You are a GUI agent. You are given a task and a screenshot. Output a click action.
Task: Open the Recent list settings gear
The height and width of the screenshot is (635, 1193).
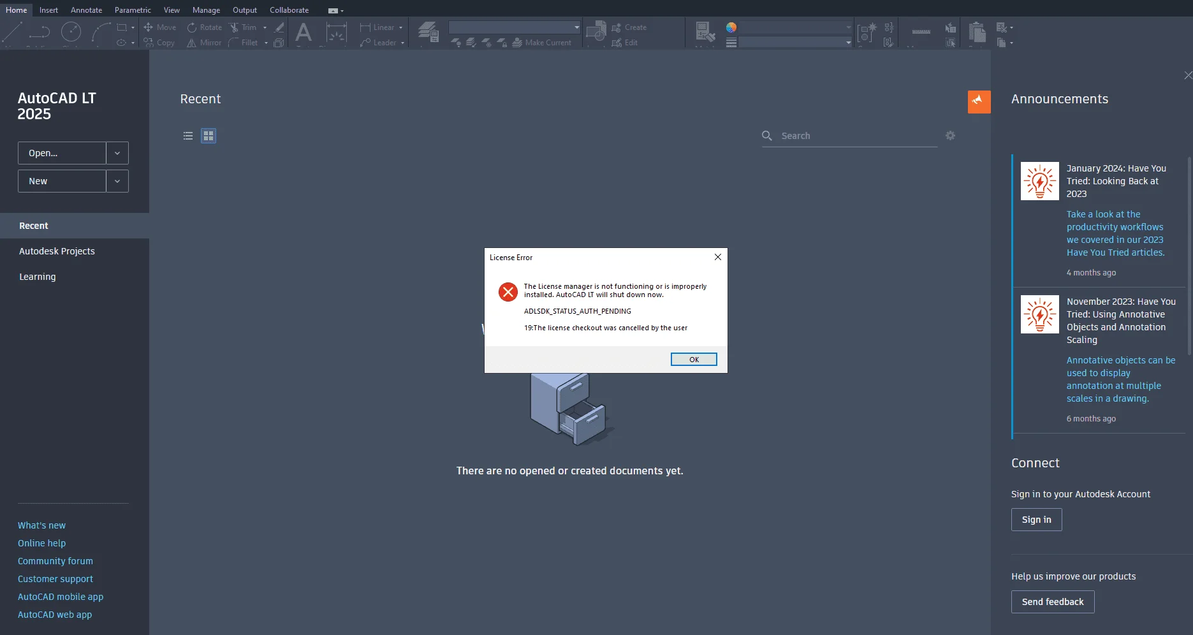pyautogui.click(x=950, y=135)
